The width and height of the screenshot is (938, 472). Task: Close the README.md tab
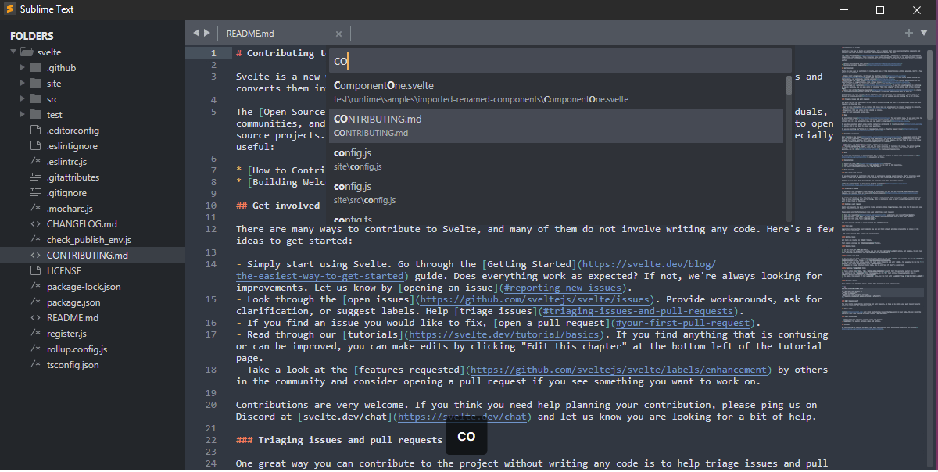pos(338,34)
